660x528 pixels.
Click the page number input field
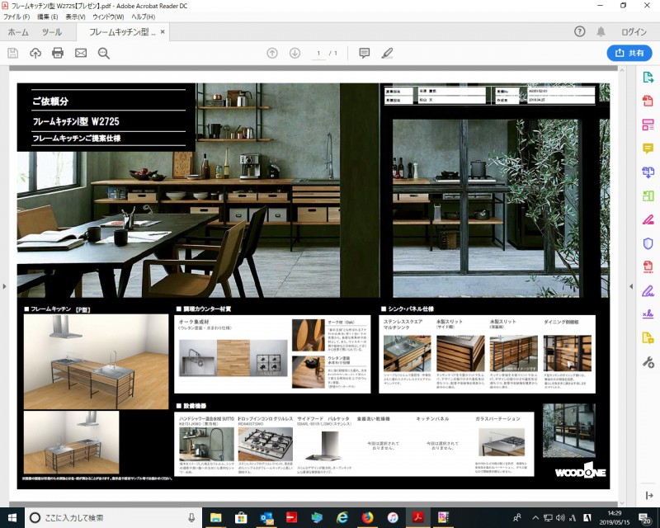[319, 53]
